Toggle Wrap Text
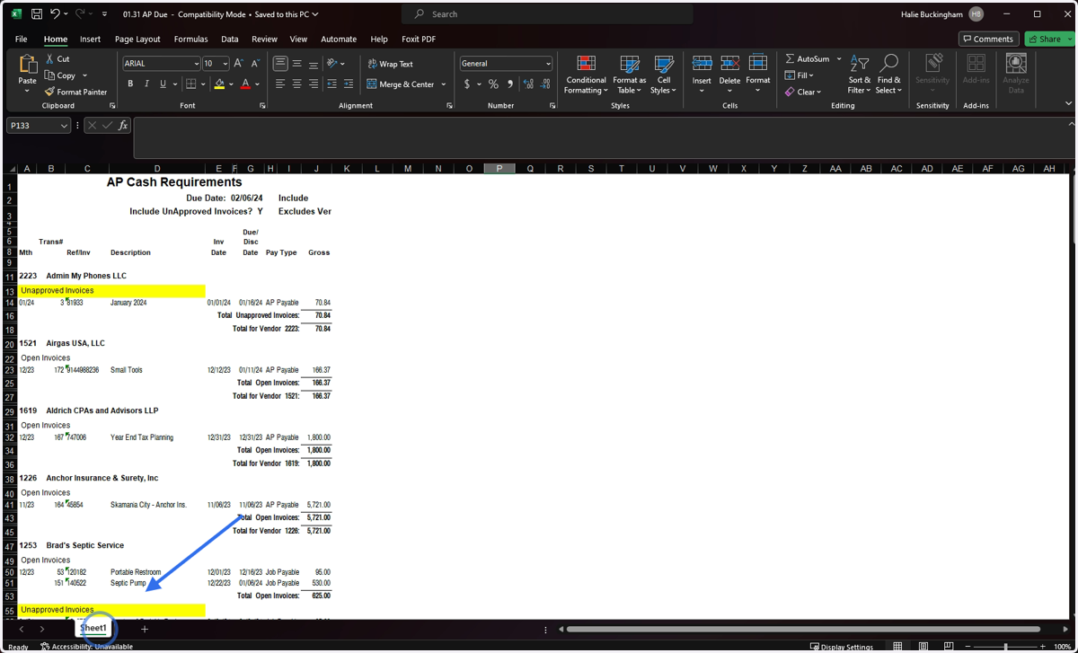 [391, 64]
